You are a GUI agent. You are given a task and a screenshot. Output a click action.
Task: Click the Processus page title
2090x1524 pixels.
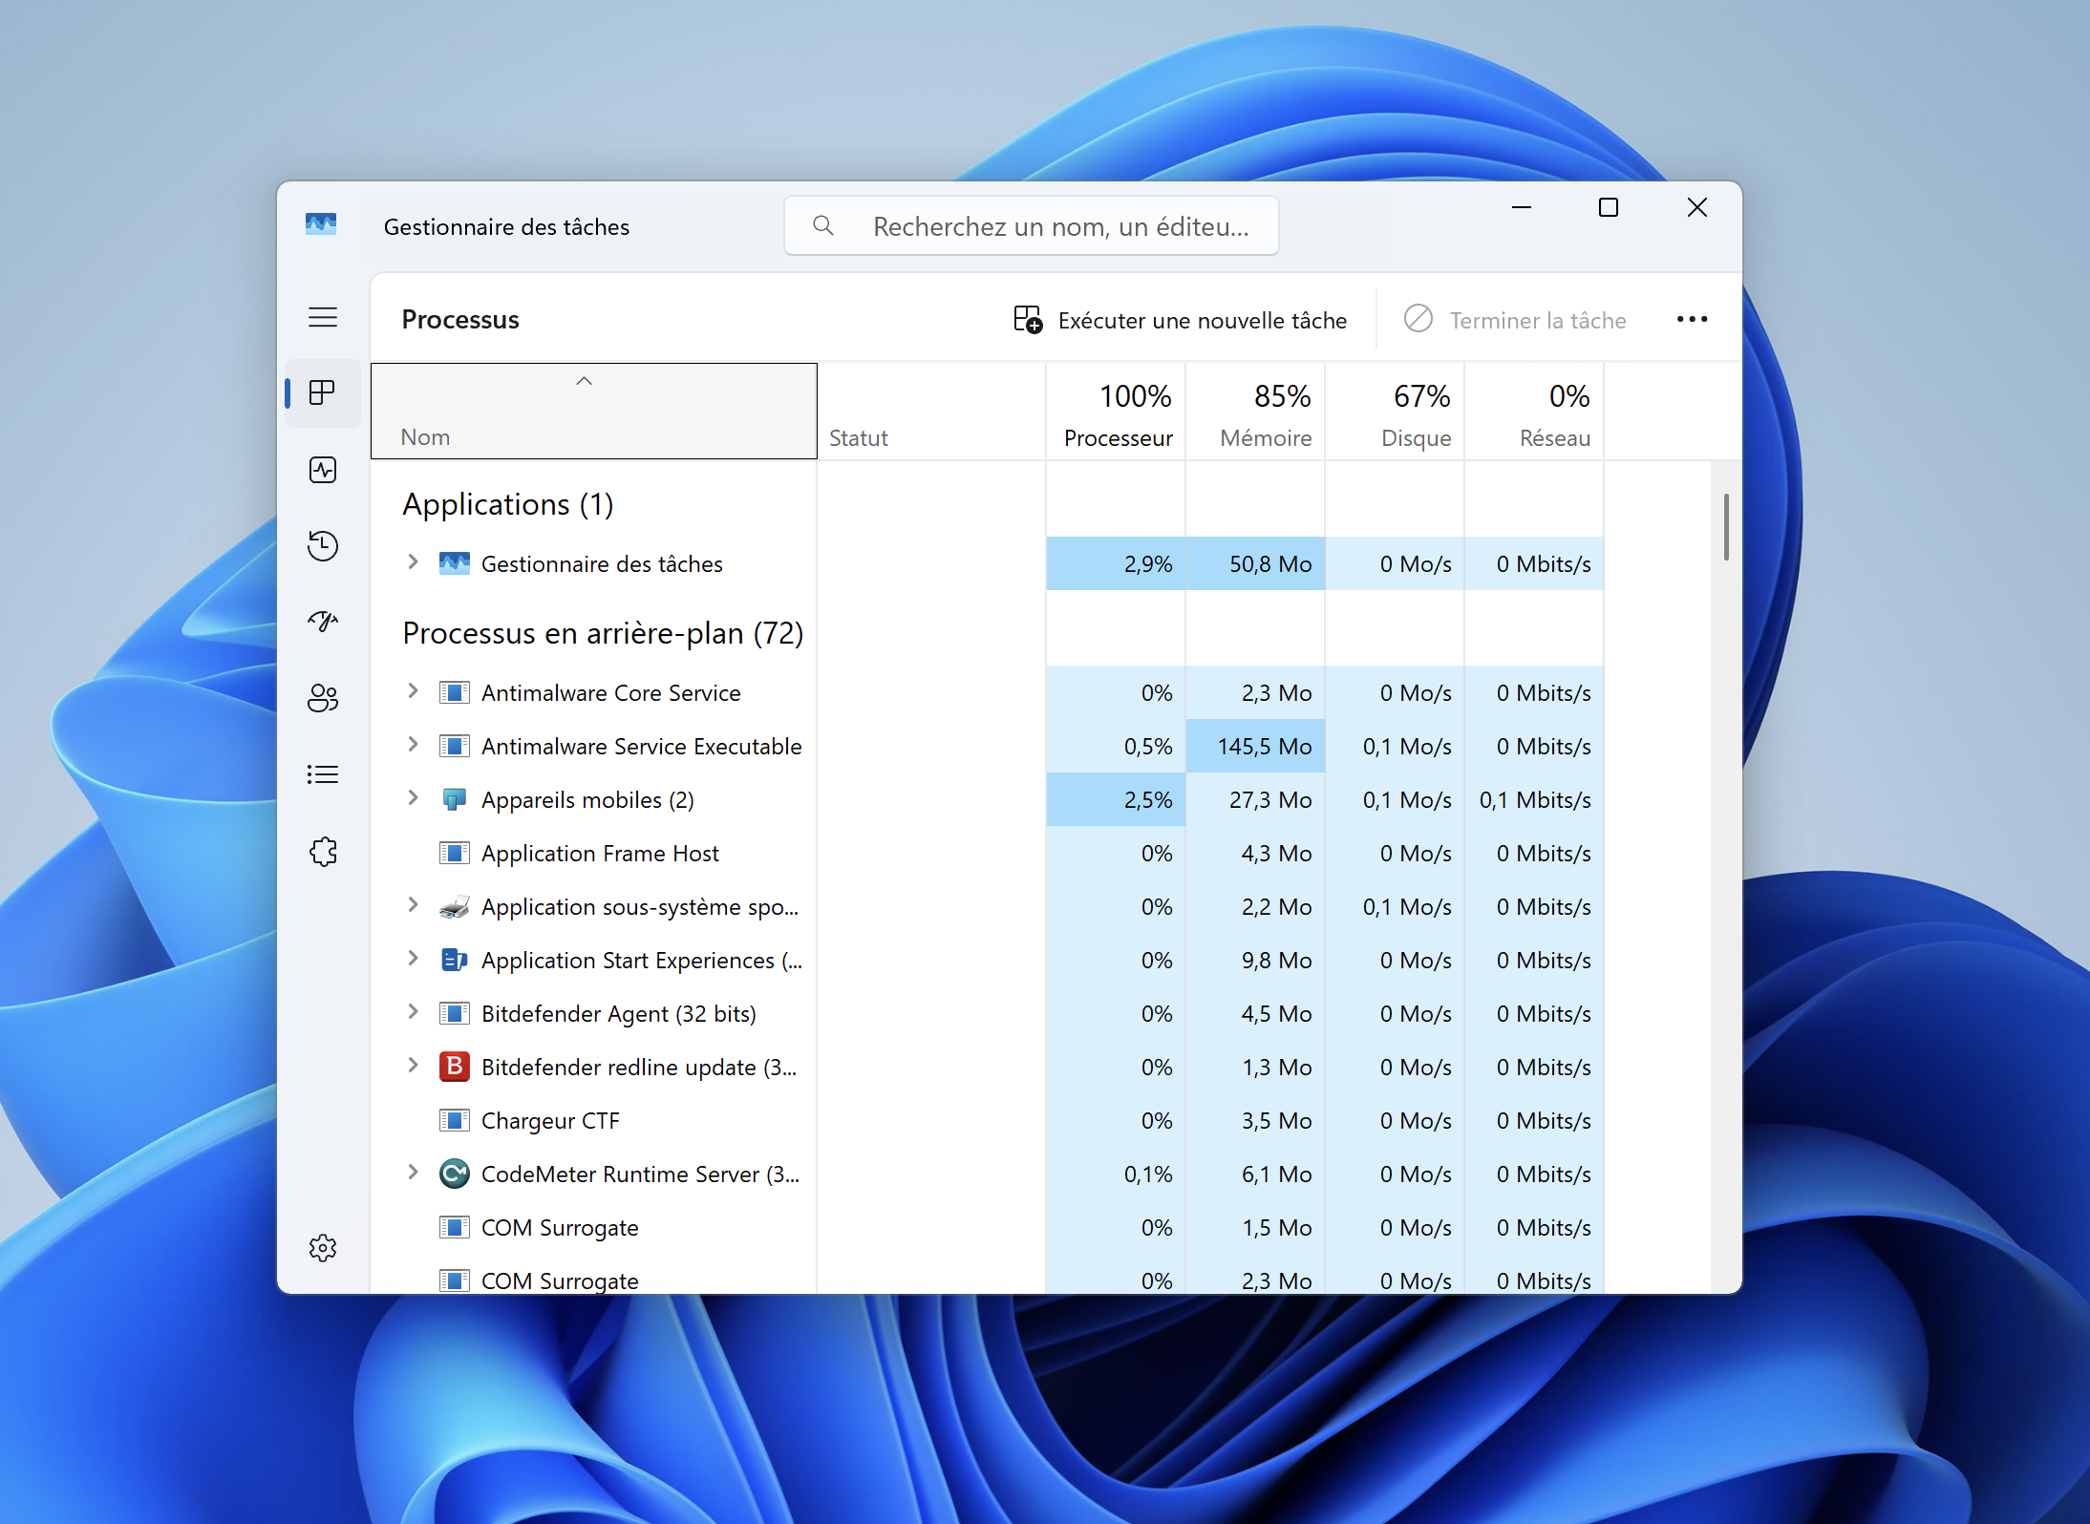click(460, 319)
